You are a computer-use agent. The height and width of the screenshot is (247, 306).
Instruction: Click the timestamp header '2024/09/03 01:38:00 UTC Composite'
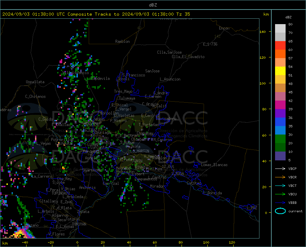click(47, 14)
